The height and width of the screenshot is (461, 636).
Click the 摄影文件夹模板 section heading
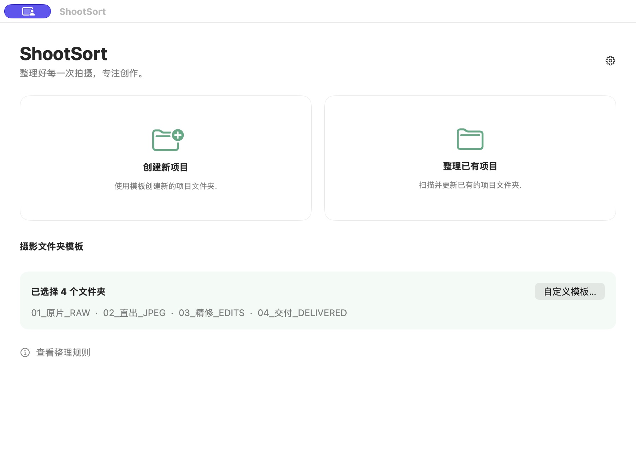[52, 246]
